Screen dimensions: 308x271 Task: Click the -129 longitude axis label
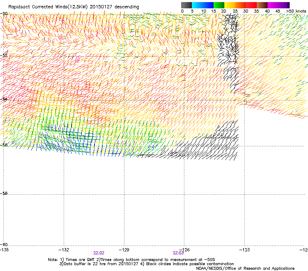124,250
